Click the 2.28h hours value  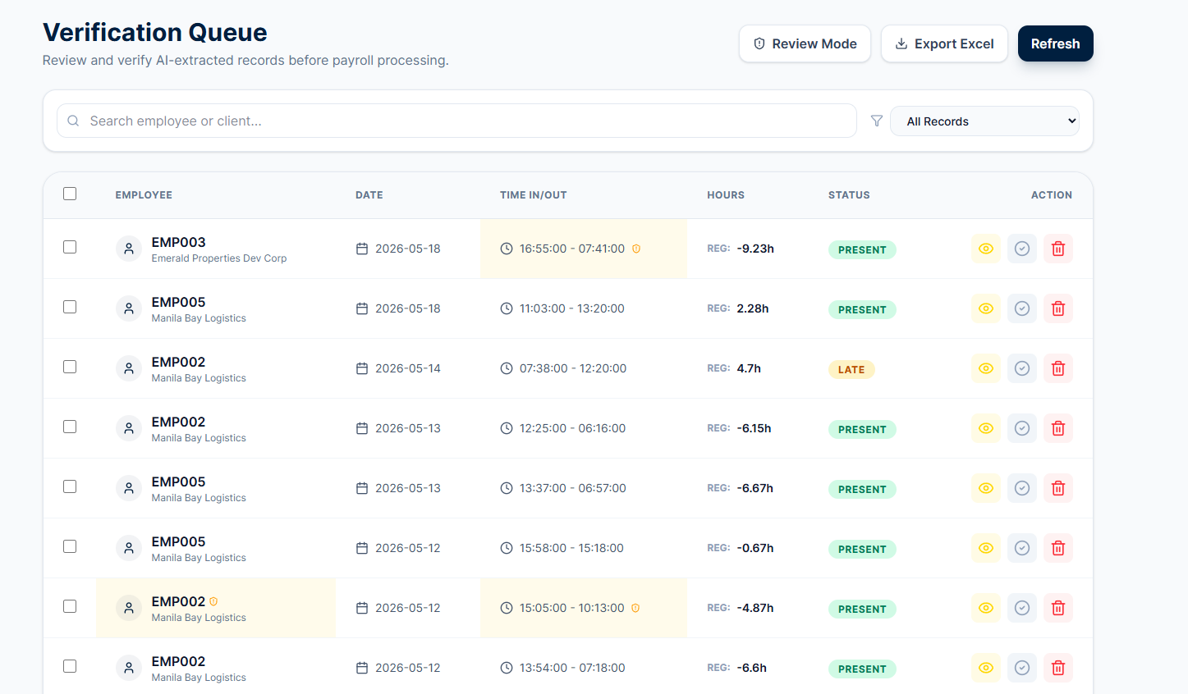753,308
